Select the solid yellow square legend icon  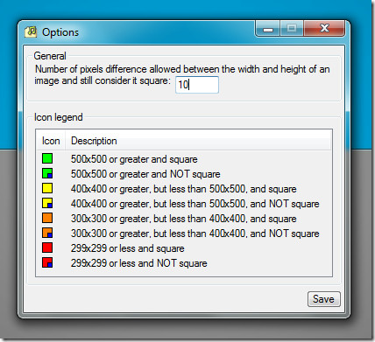tap(47, 188)
